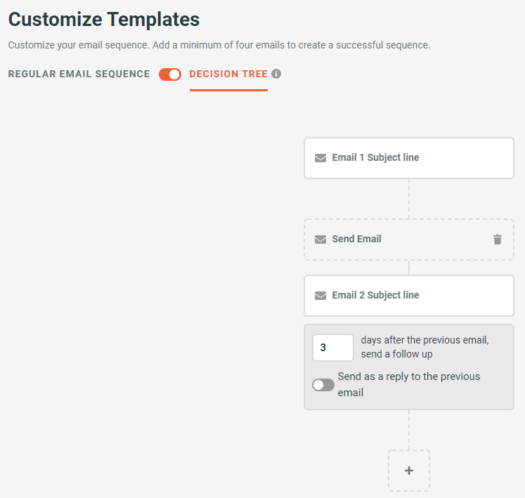Click the 'Email 2 Subject line' text
This screenshot has height=498, width=525.
coord(375,296)
